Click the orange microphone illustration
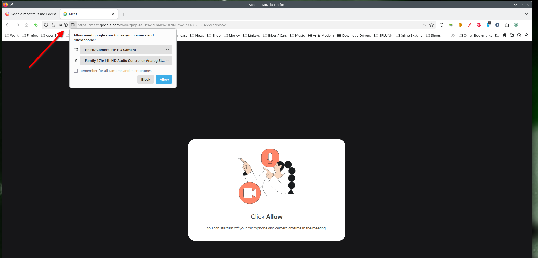This screenshot has width=538, height=258. tap(270, 158)
